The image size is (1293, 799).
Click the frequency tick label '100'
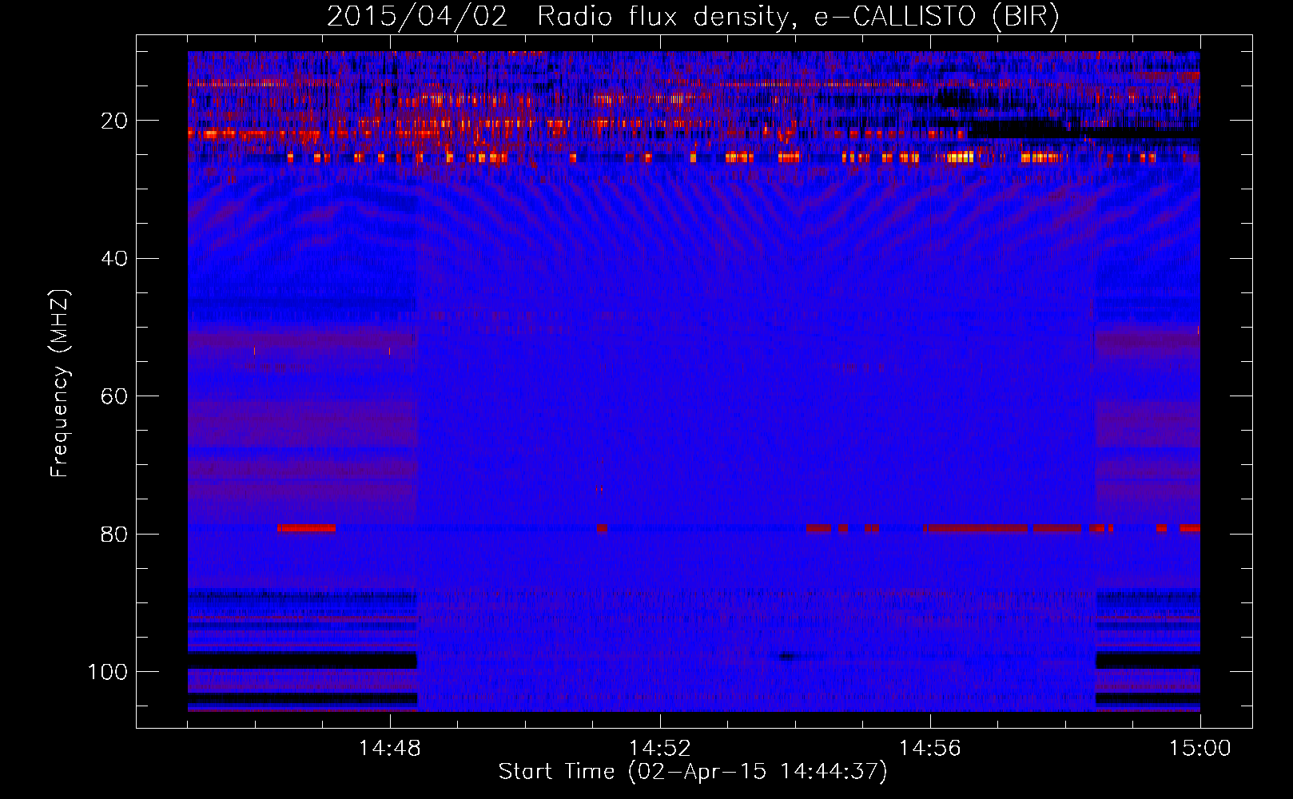click(x=108, y=672)
